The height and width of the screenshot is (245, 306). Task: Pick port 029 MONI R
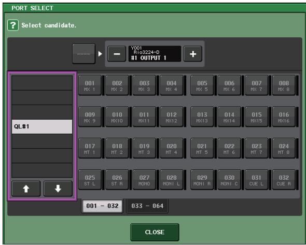pyautogui.click(x=202, y=180)
